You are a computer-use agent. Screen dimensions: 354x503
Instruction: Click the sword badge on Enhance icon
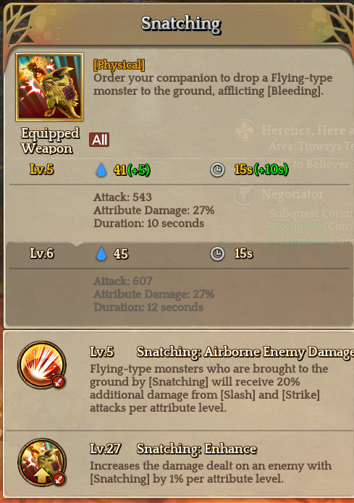coord(59,479)
